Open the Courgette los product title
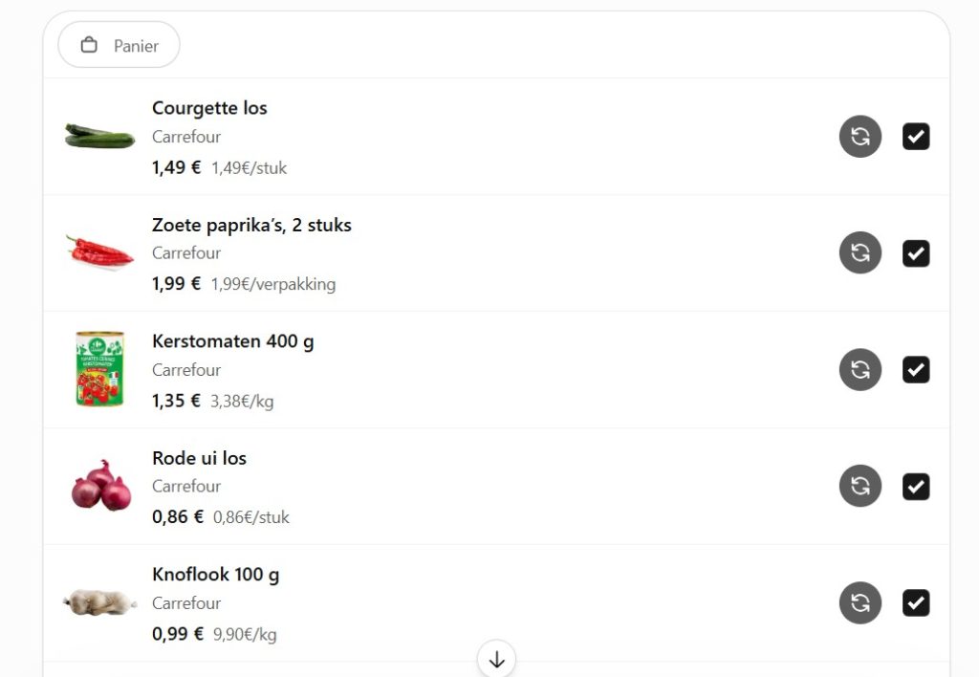The height and width of the screenshot is (677, 979). (209, 108)
